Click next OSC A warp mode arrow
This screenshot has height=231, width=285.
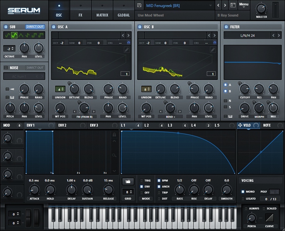click(x=93, y=111)
